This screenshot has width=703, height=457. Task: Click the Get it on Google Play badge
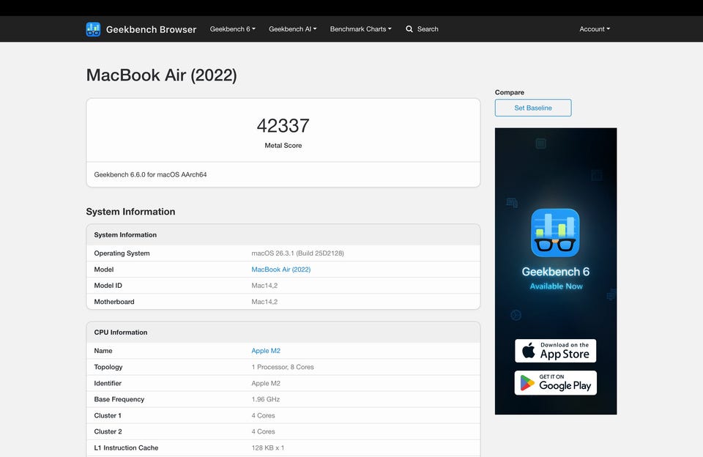point(556,382)
